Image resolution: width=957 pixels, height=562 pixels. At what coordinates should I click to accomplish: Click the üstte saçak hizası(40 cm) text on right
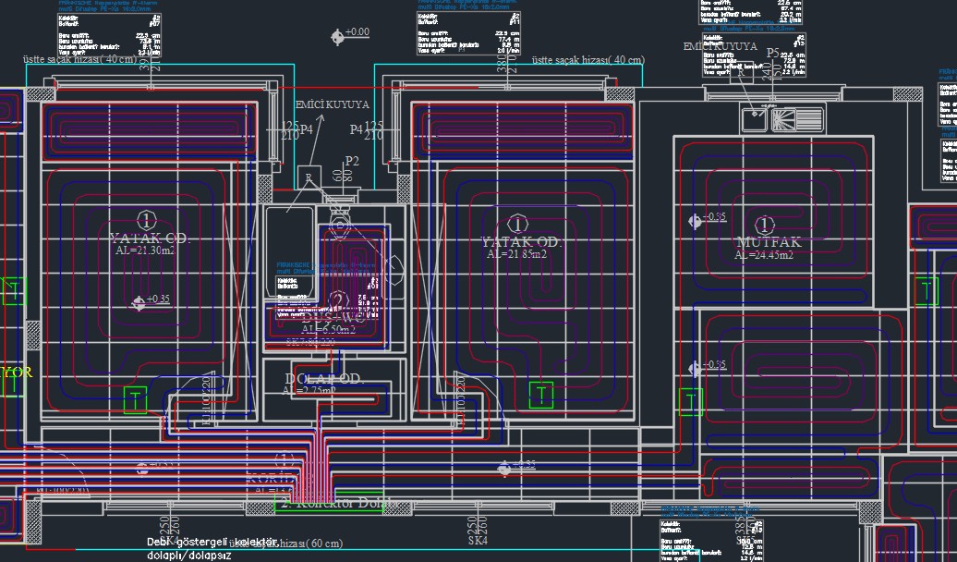click(588, 60)
